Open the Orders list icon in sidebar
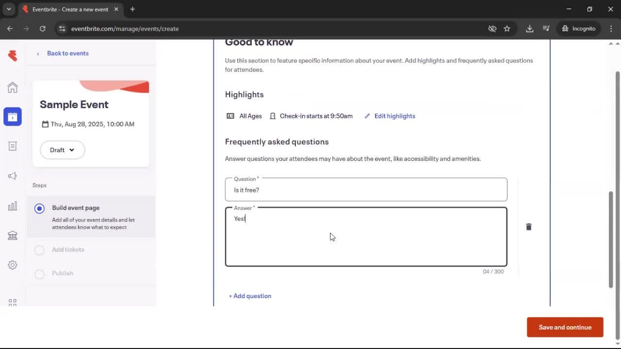 [x=13, y=146]
